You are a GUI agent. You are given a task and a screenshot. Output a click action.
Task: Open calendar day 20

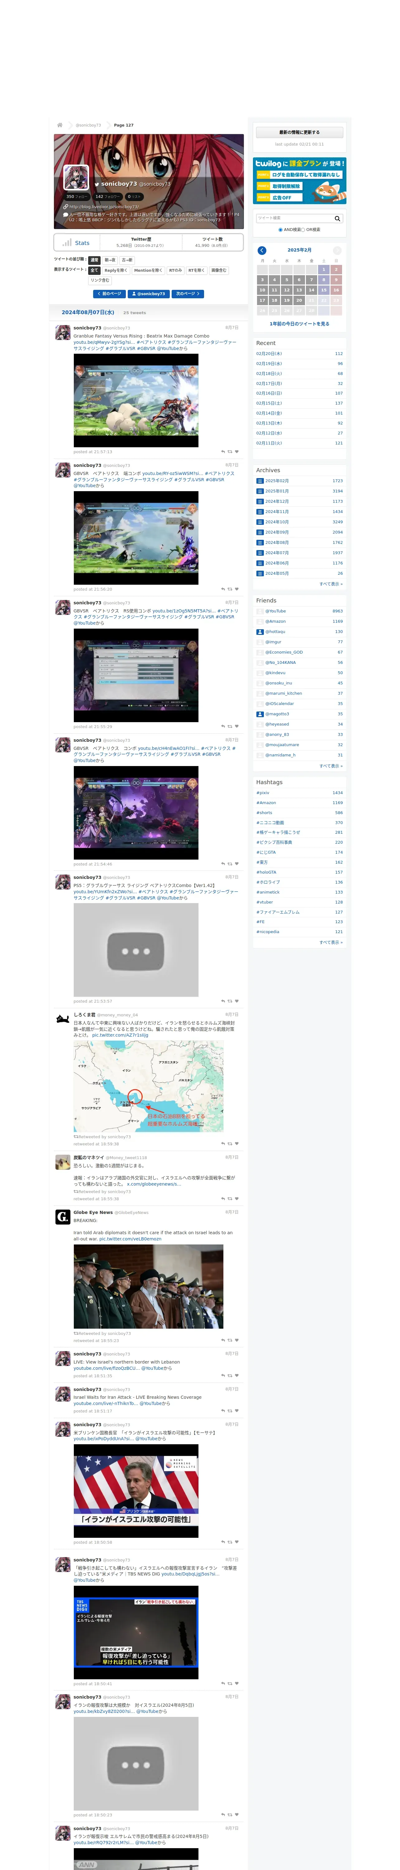coord(299,300)
